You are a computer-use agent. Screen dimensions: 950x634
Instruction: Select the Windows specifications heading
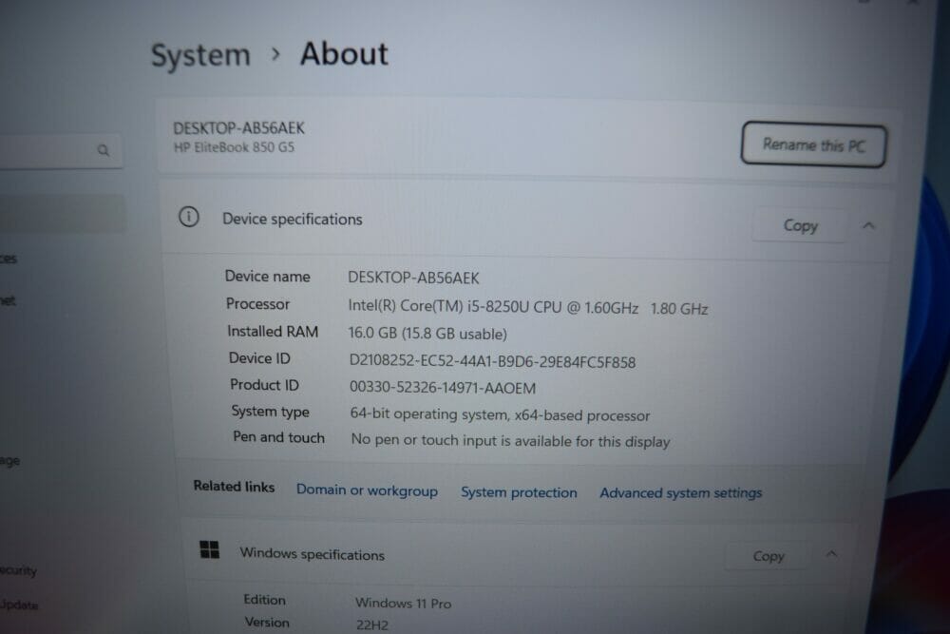(312, 554)
